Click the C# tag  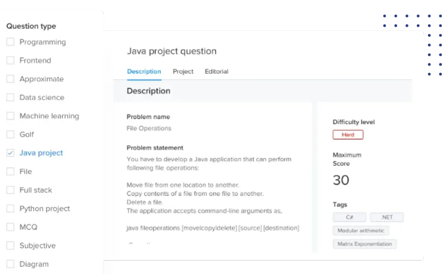(x=350, y=217)
